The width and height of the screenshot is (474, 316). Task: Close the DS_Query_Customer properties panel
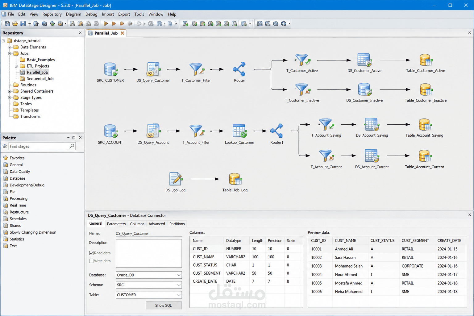coord(469,215)
